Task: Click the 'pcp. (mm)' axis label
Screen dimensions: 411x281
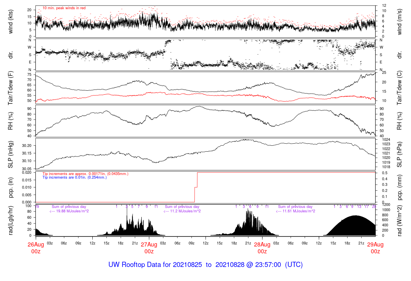Action: 399,187
